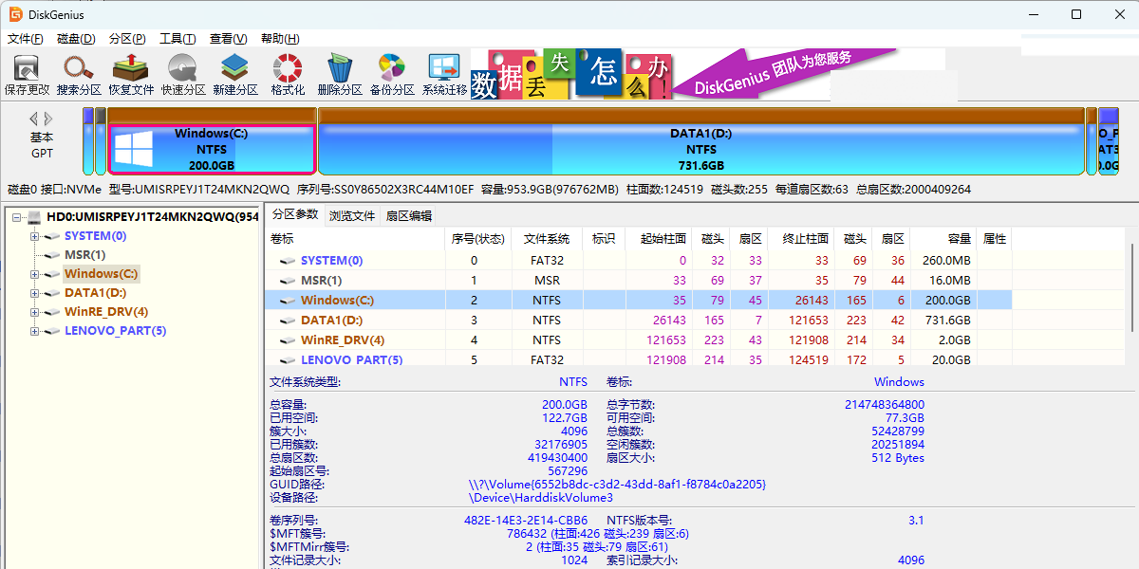Open the 工具 menu
The width and height of the screenshot is (1139, 569).
click(177, 38)
